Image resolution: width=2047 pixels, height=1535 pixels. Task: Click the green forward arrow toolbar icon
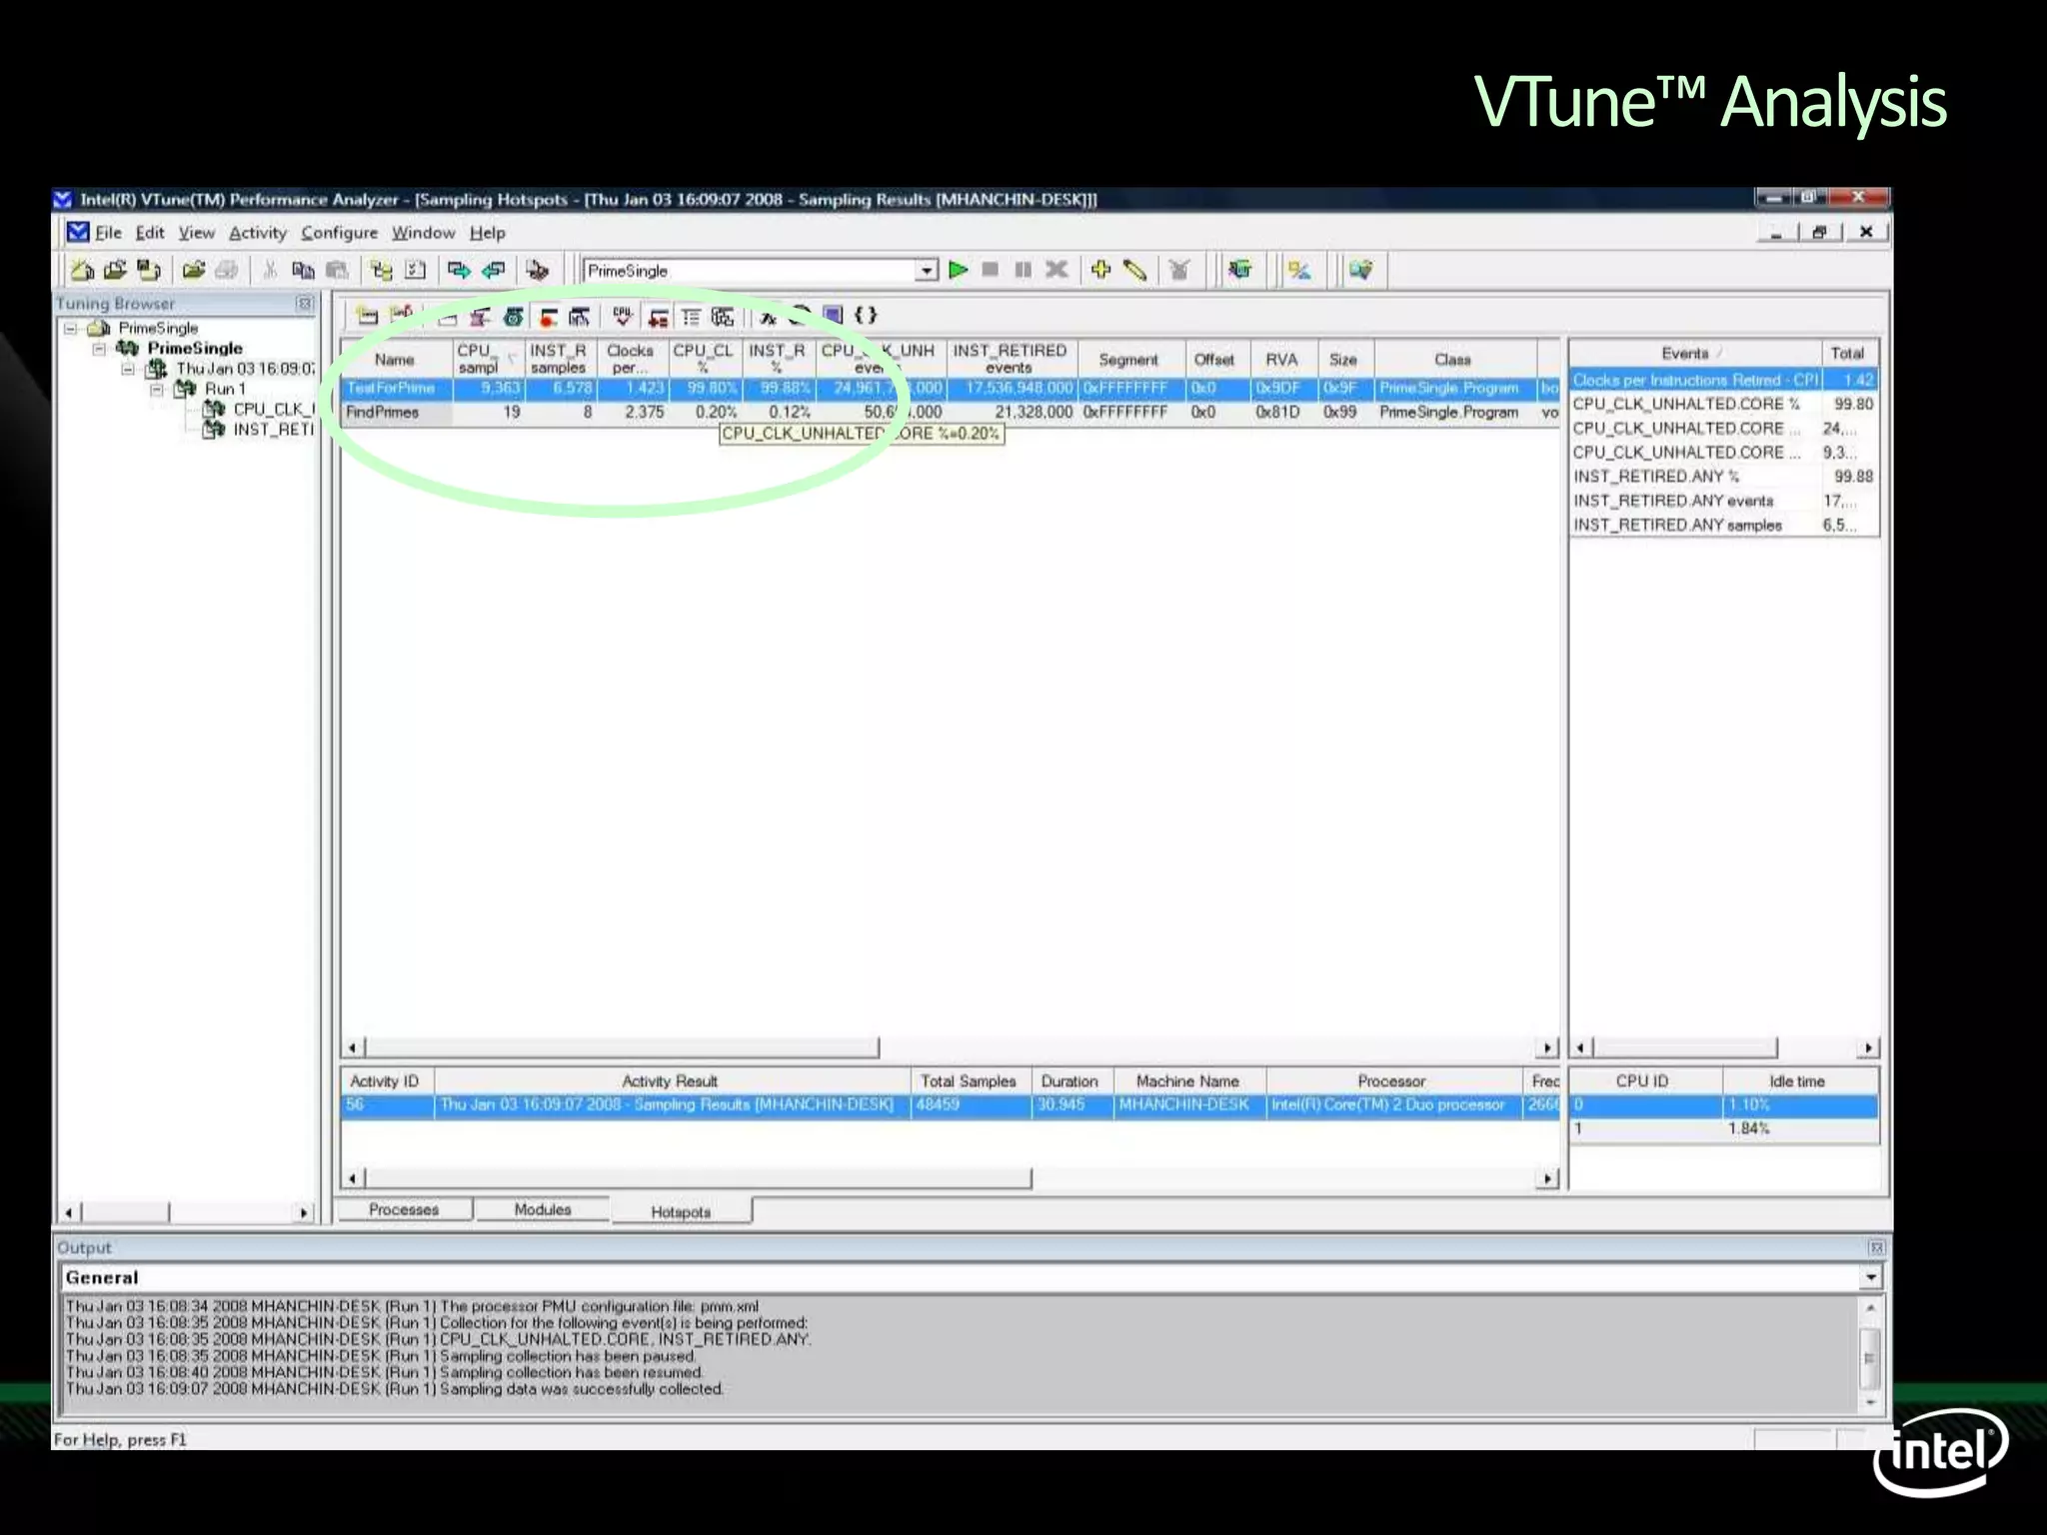[459, 270]
